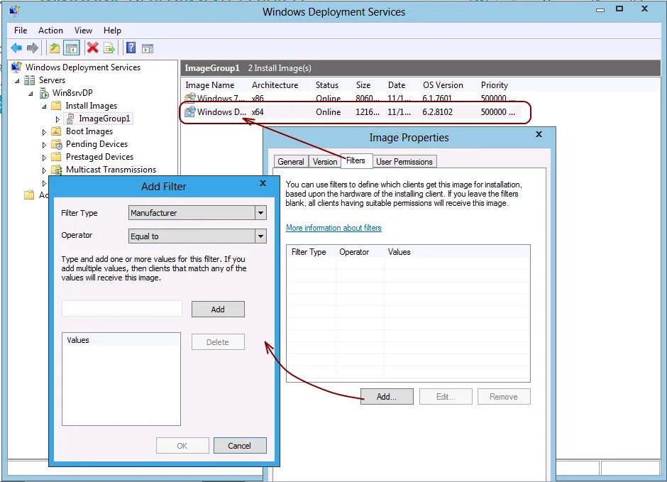The width and height of the screenshot is (667, 482).
Task: Click the ImageGroup1 tree icon
Action: (71, 119)
